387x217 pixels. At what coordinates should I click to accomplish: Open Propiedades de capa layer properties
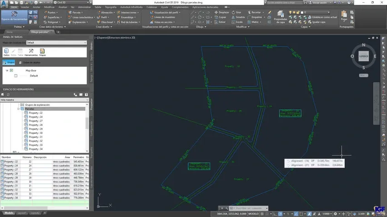(x=280, y=17)
